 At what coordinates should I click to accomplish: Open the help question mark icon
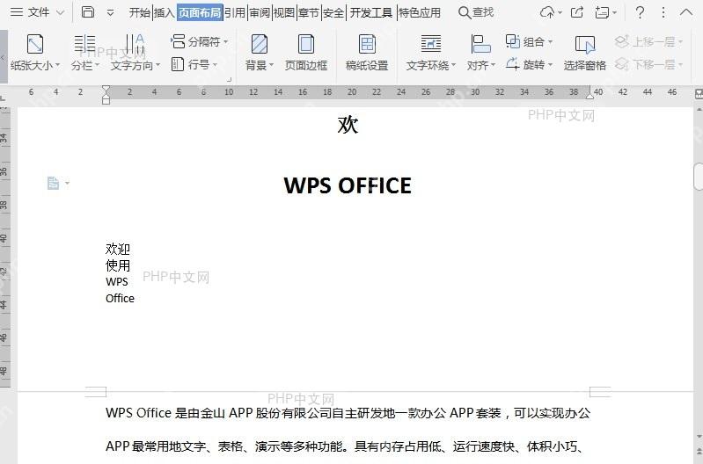tap(640, 12)
